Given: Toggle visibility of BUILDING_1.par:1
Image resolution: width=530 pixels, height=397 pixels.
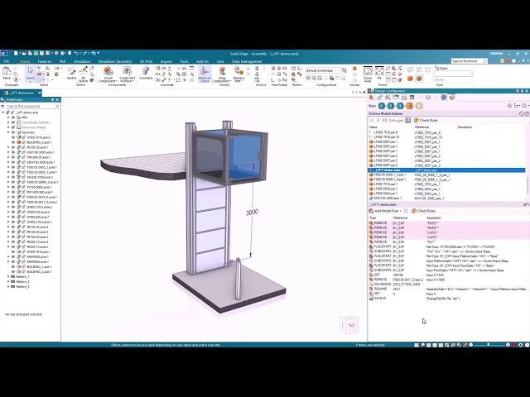Looking at the screenshot, I should pyautogui.click(x=14, y=266).
